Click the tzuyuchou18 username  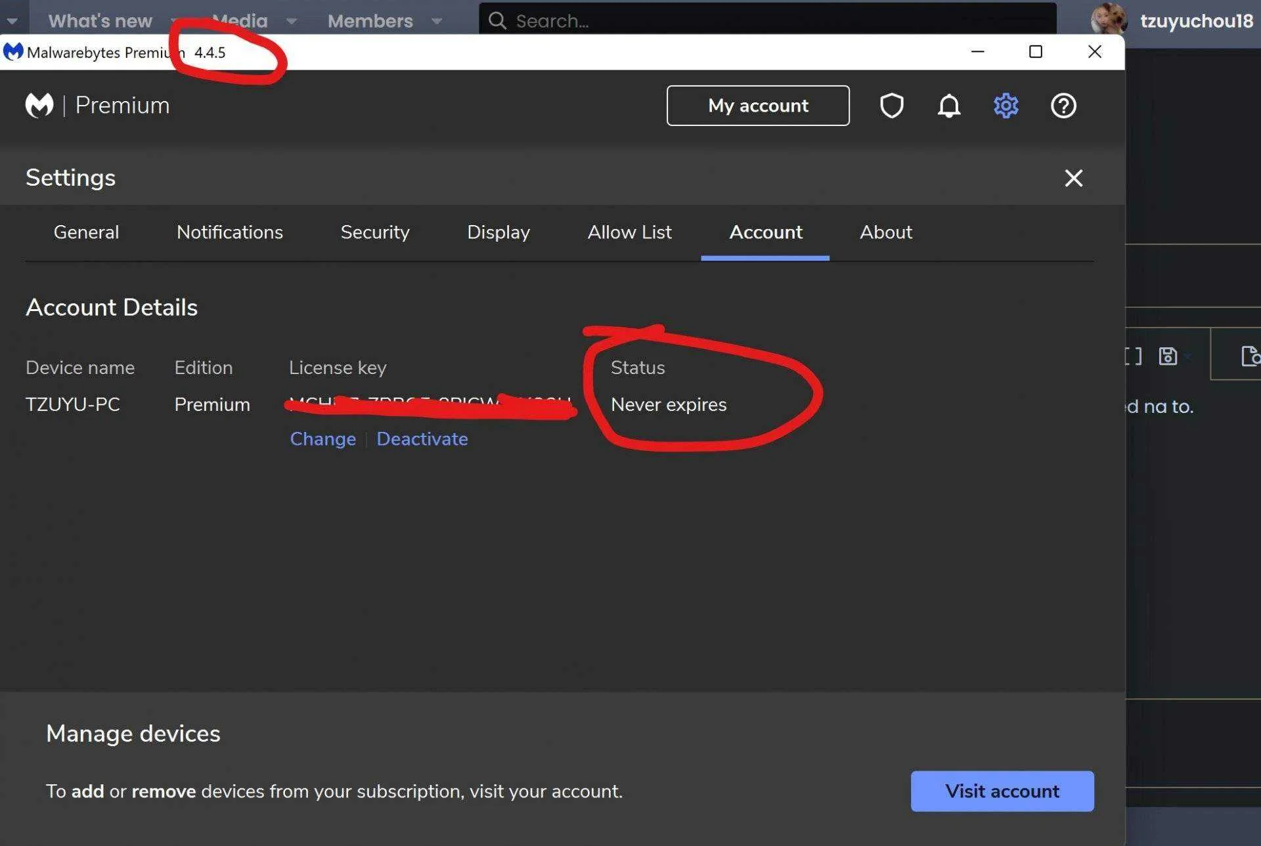coord(1197,21)
